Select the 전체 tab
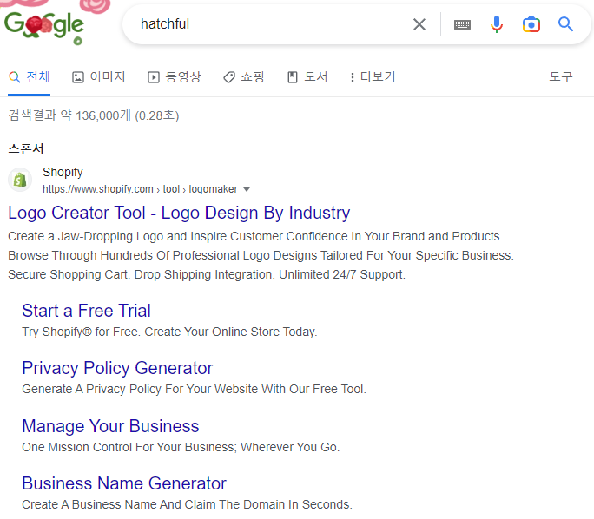The height and width of the screenshot is (519, 594). click(30, 77)
